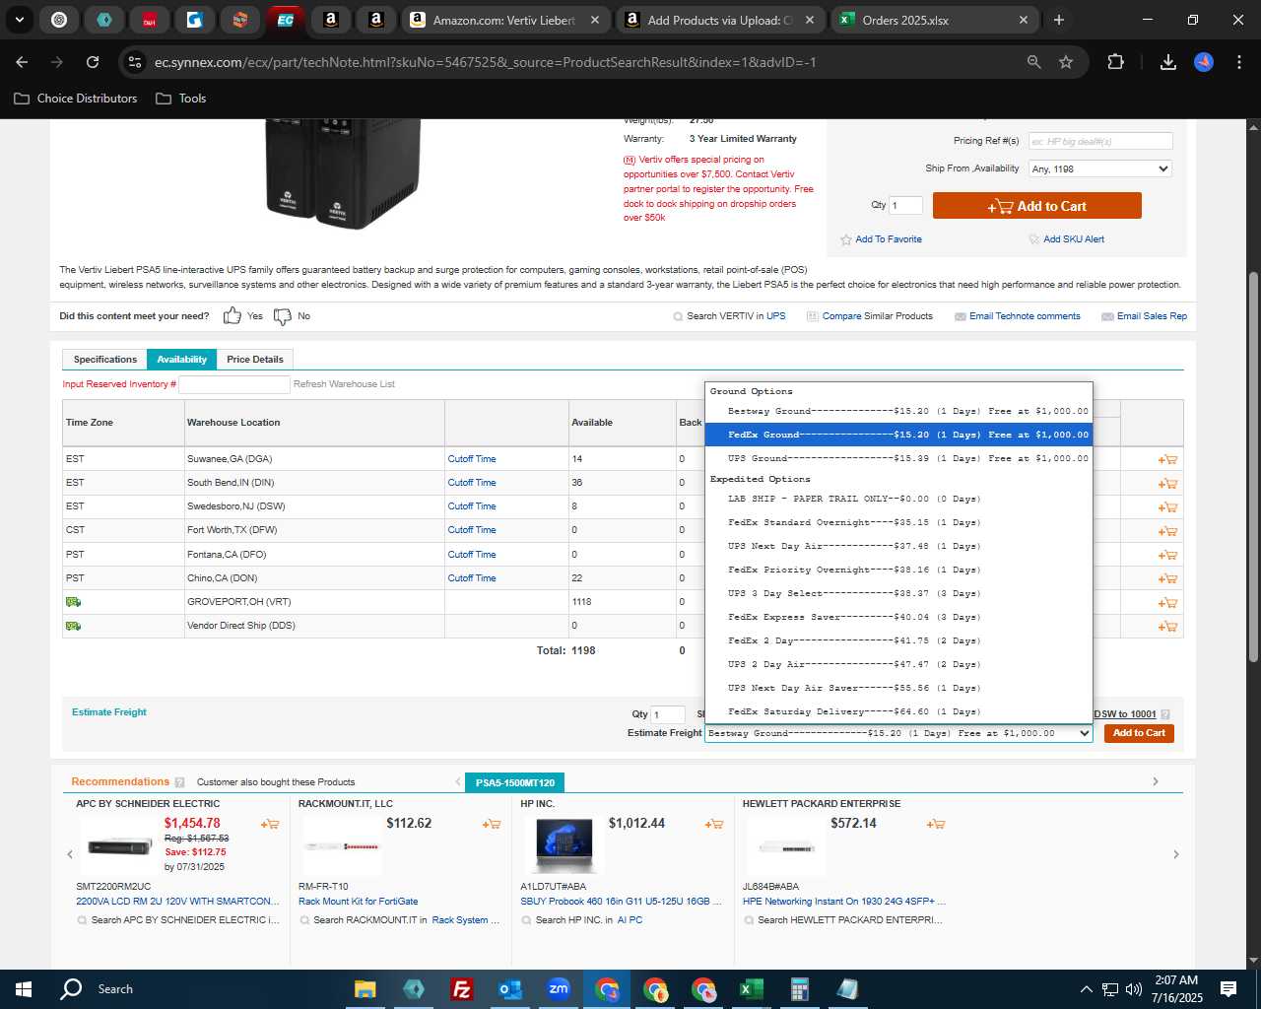This screenshot has height=1009, width=1261.
Task: Open Rack Mount Kit for FortiGate link
Action: coord(358,902)
